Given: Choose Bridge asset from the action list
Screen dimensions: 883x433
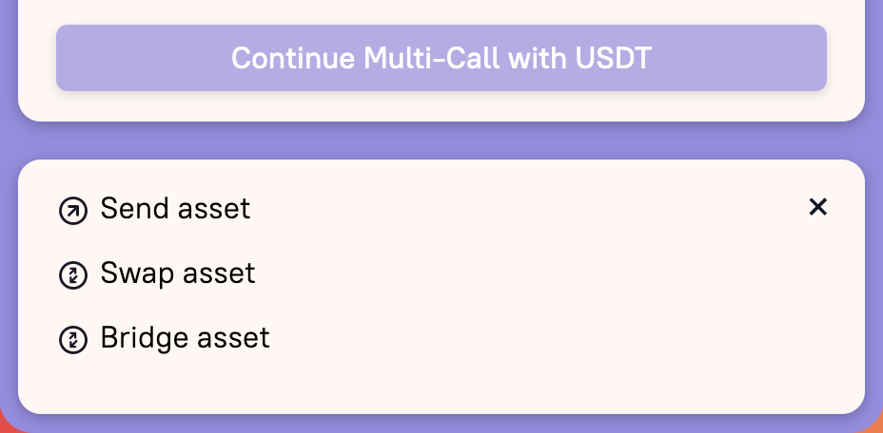Looking at the screenshot, I should [165, 339].
